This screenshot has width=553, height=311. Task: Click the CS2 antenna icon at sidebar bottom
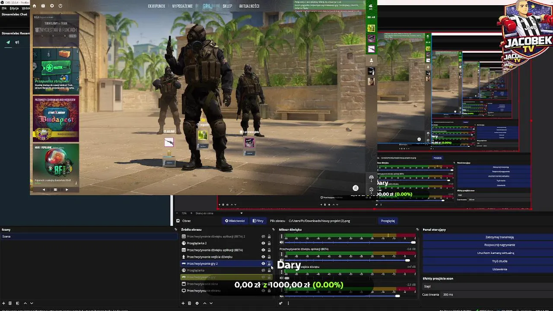[x=371, y=178]
